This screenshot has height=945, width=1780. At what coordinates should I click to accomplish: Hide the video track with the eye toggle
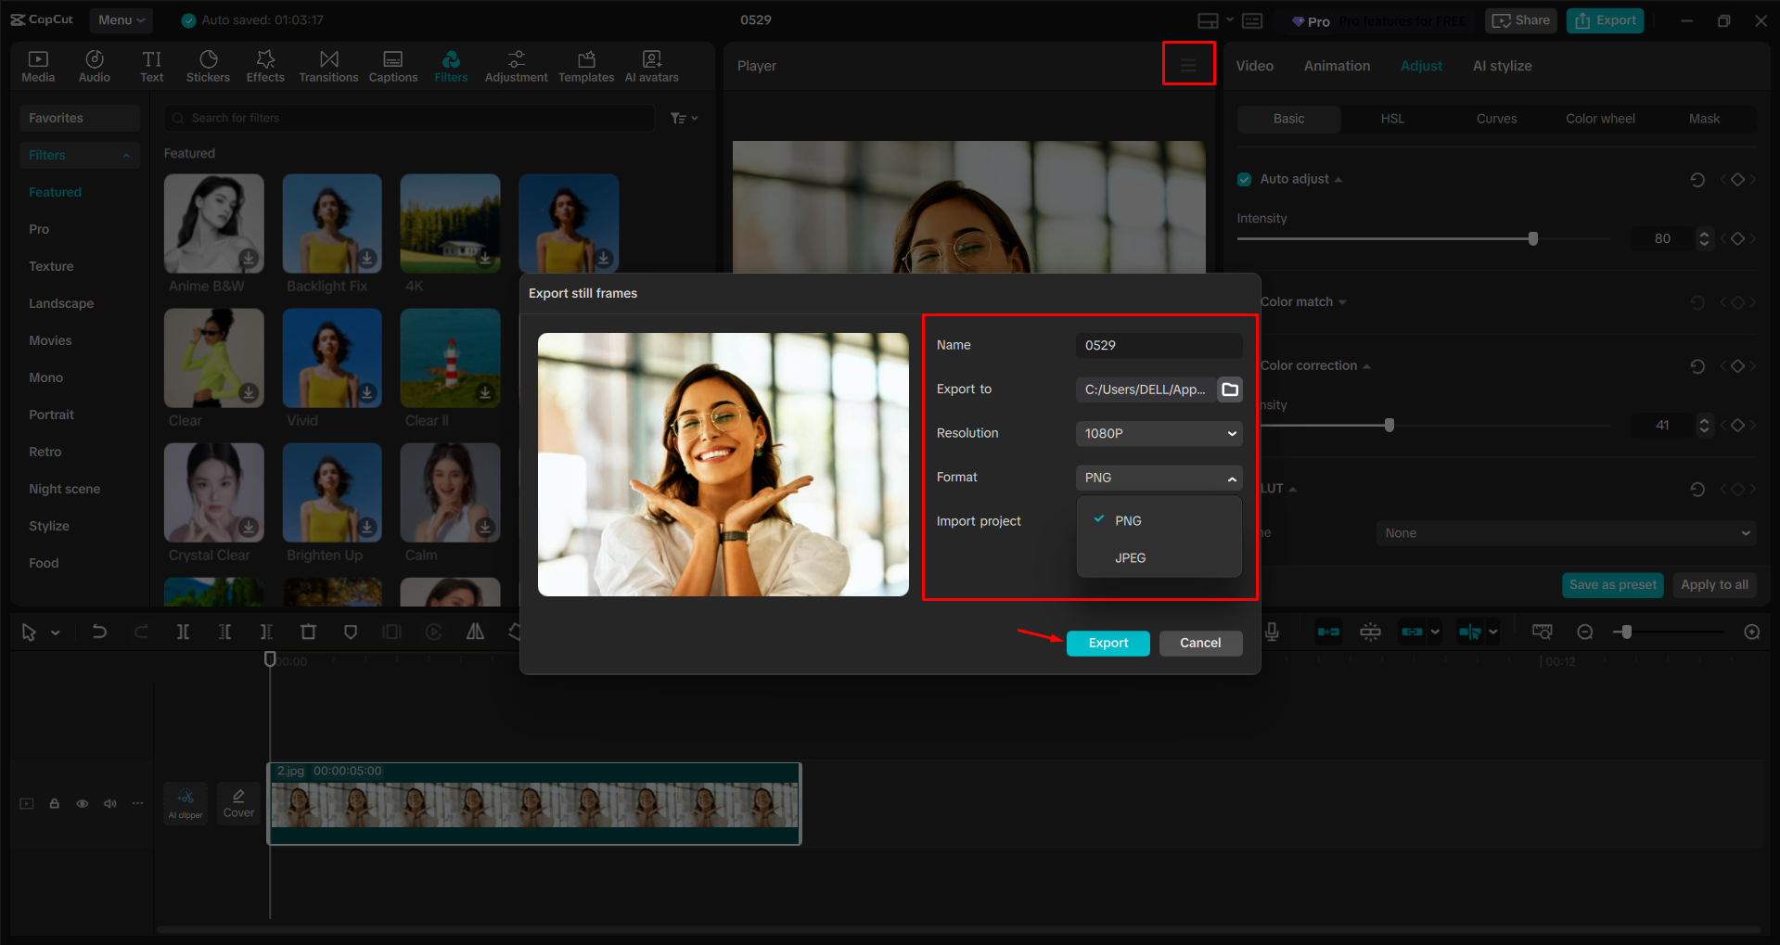tap(83, 803)
